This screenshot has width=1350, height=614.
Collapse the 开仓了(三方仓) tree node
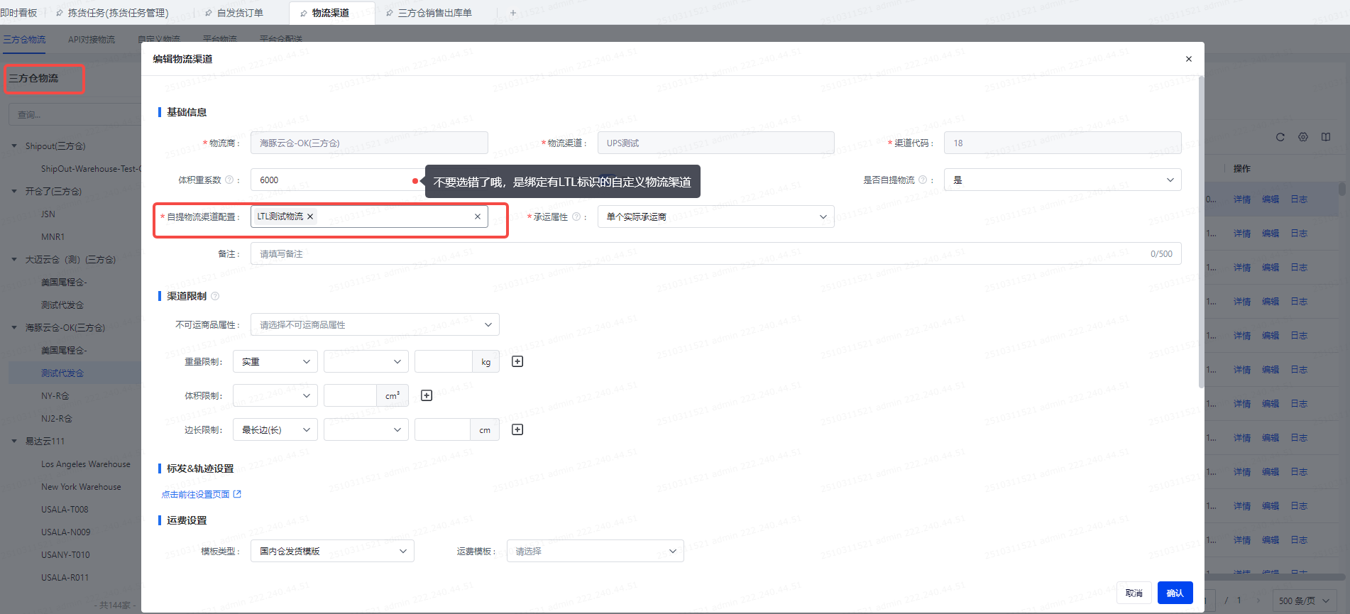click(14, 191)
